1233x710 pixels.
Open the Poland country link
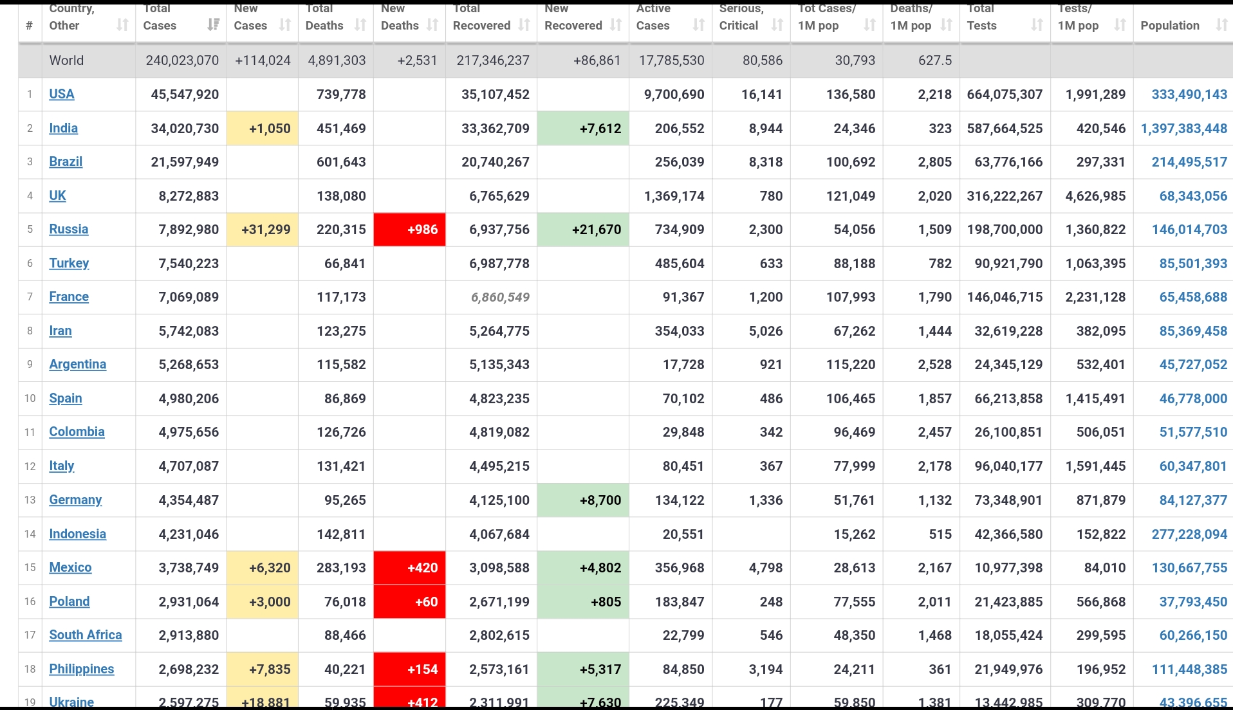(x=70, y=601)
